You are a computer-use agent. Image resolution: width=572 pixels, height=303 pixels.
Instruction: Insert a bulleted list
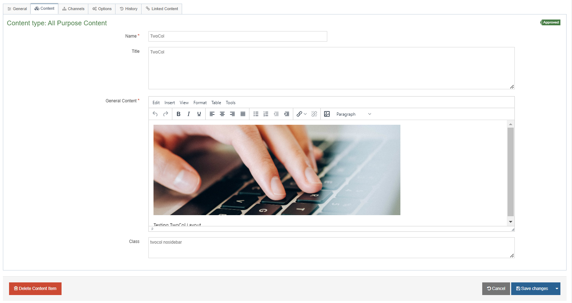(256, 114)
